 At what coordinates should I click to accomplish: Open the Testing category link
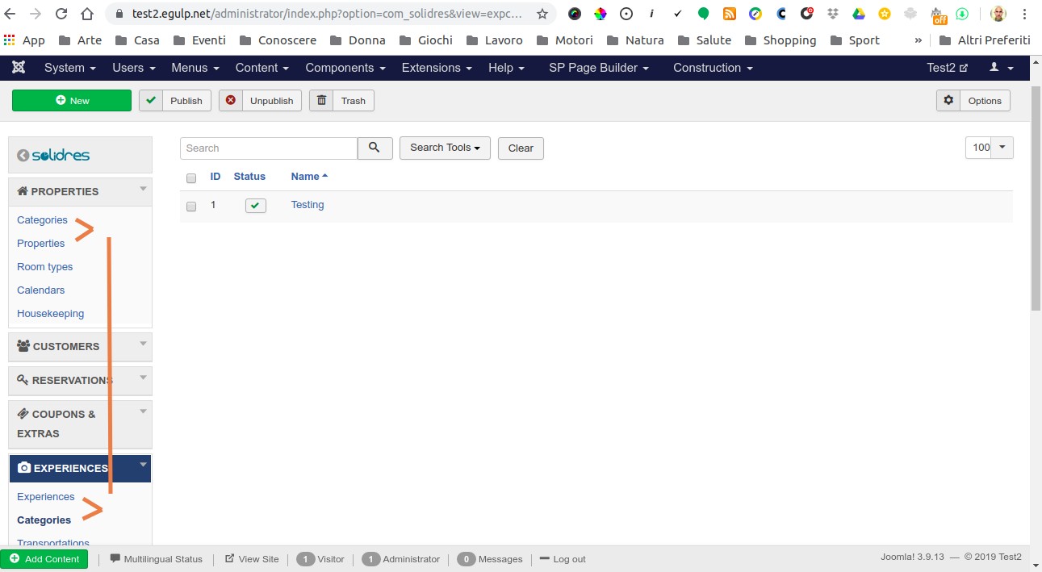click(x=308, y=205)
